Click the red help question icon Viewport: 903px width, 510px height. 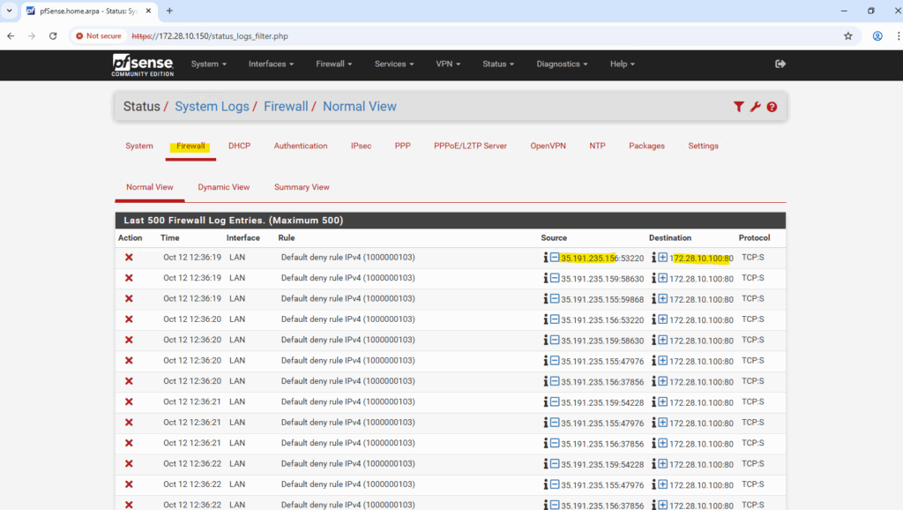(x=772, y=107)
